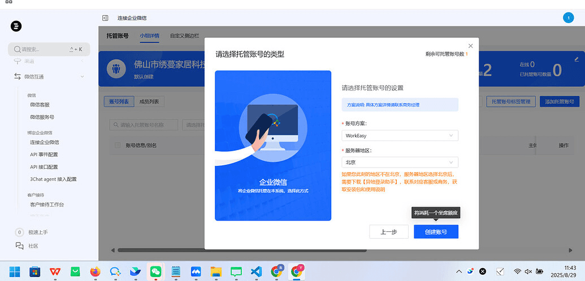Open the user avatar menu
The height and width of the screenshot is (281, 585).
568,17
